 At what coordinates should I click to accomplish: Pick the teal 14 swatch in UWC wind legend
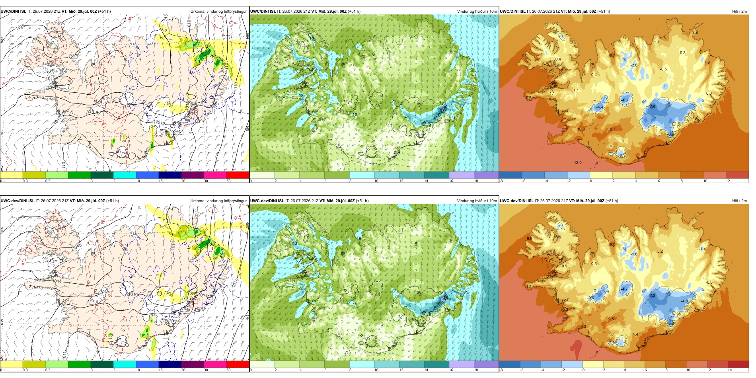point(436,175)
